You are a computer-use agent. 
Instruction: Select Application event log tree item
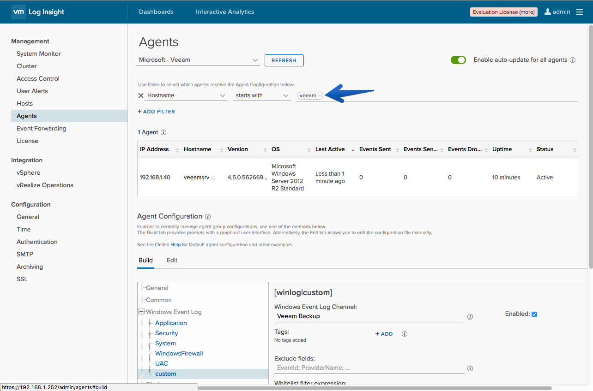[171, 323]
